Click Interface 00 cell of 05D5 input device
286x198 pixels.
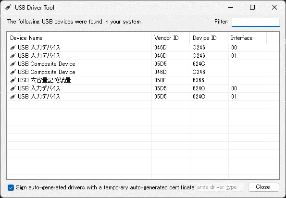tap(234, 88)
